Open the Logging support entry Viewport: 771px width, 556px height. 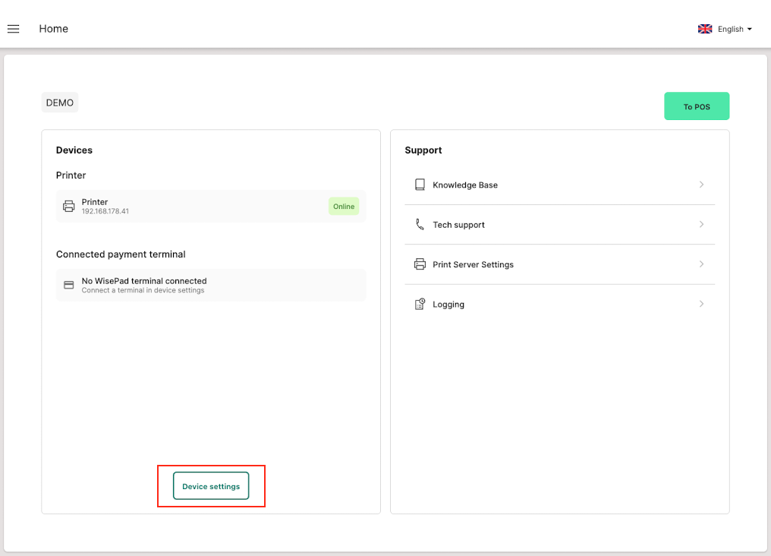point(448,305)
